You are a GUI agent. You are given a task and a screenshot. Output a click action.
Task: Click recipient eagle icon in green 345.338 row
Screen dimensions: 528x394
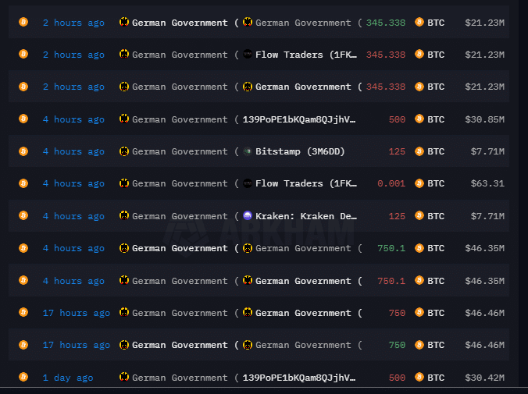coord(248,22)
